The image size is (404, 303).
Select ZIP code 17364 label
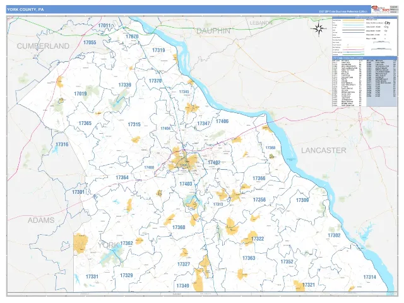tap(122, 177)
